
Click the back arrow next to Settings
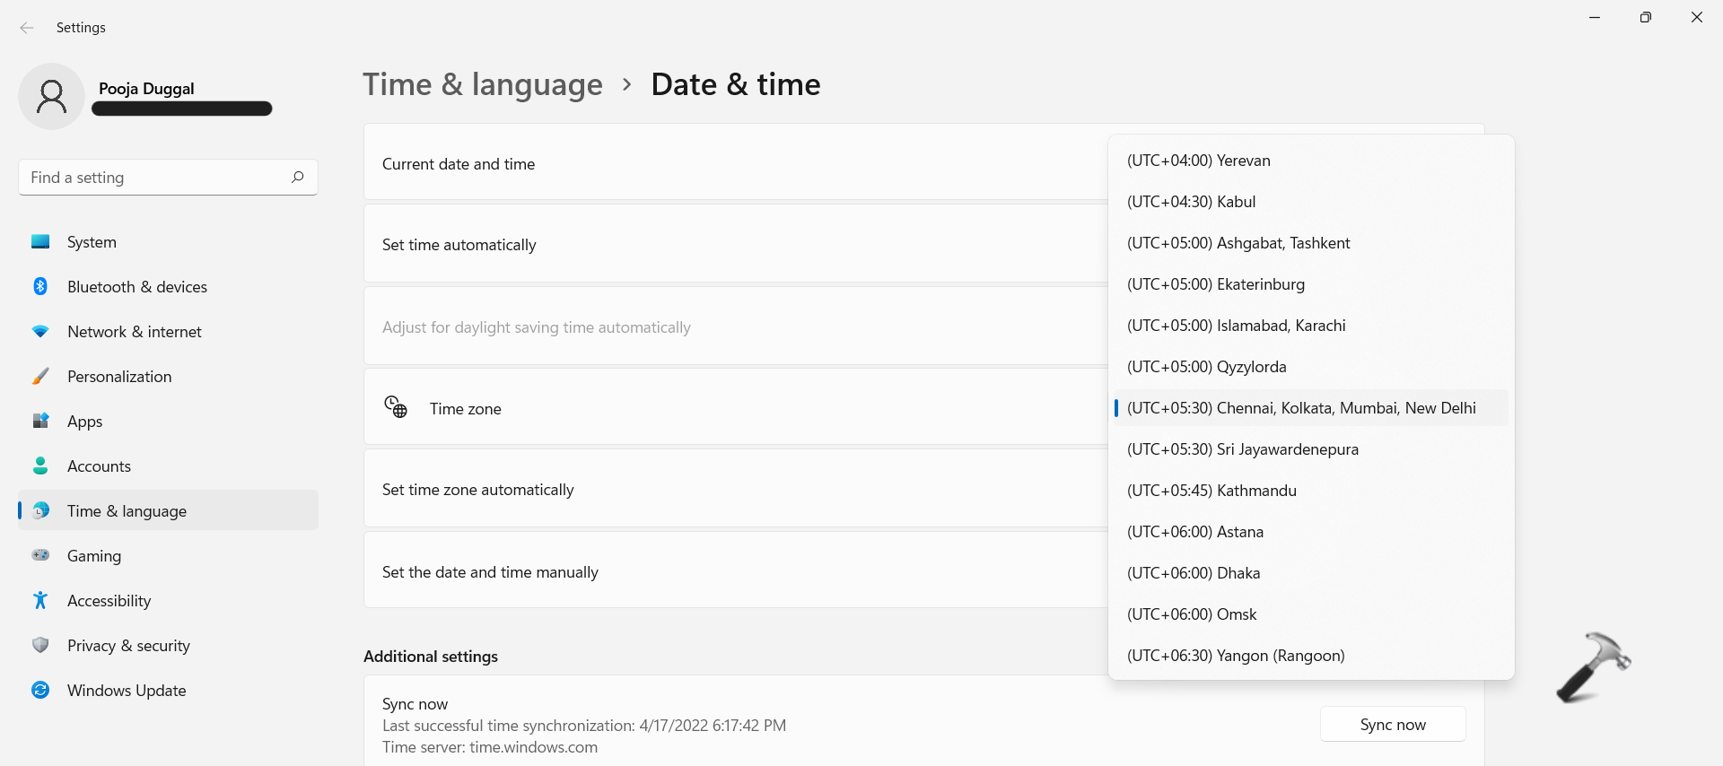point(27,28)
